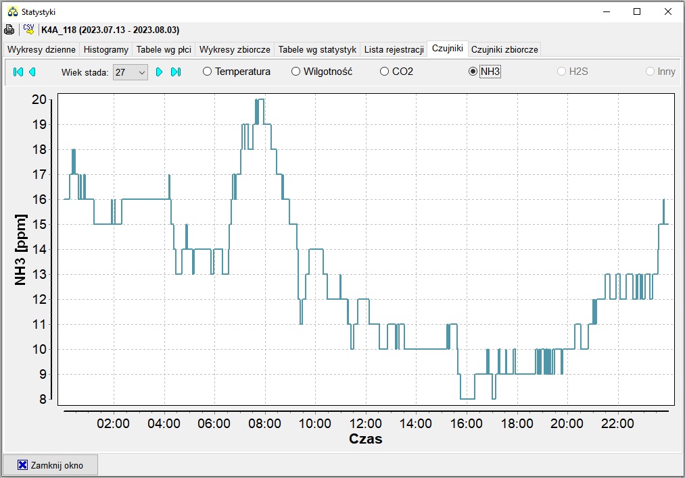Click the printer icon in toolbar
This screenshot has height=478, width=685.
pyautogui.click(x=9, y=30)
